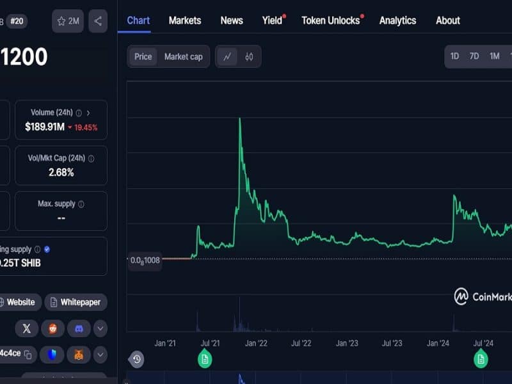Viewport: 512px width, 384px height.
Task: Click the history clock icon below chart
Action: point(136,359)
